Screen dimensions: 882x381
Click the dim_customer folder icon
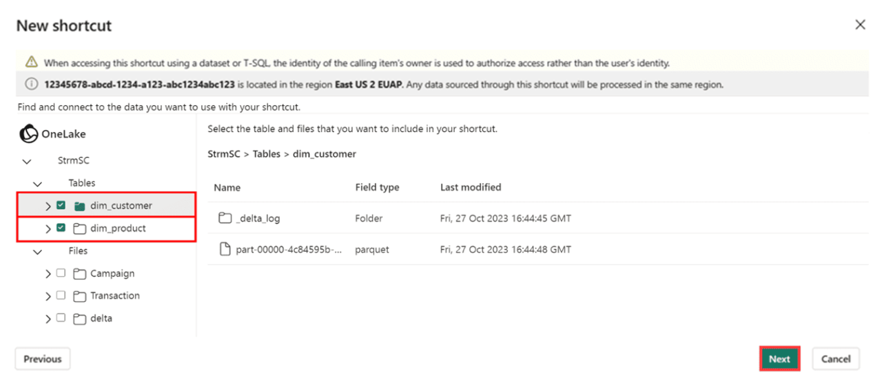[79, 206]
